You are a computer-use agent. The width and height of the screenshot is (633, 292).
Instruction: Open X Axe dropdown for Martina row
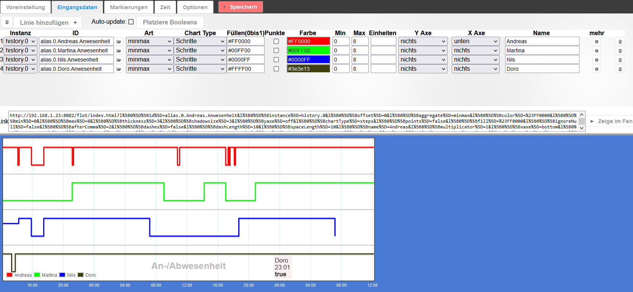click(476, 50)
